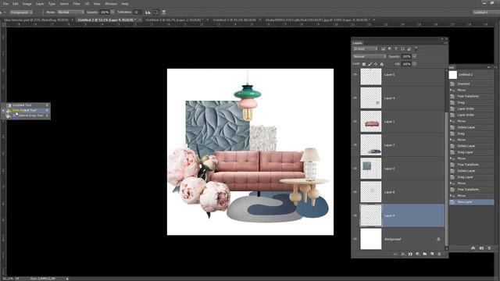Select the 3D Material Drop Tool
Screen dimensions: 500x281
tap(26, 116)
